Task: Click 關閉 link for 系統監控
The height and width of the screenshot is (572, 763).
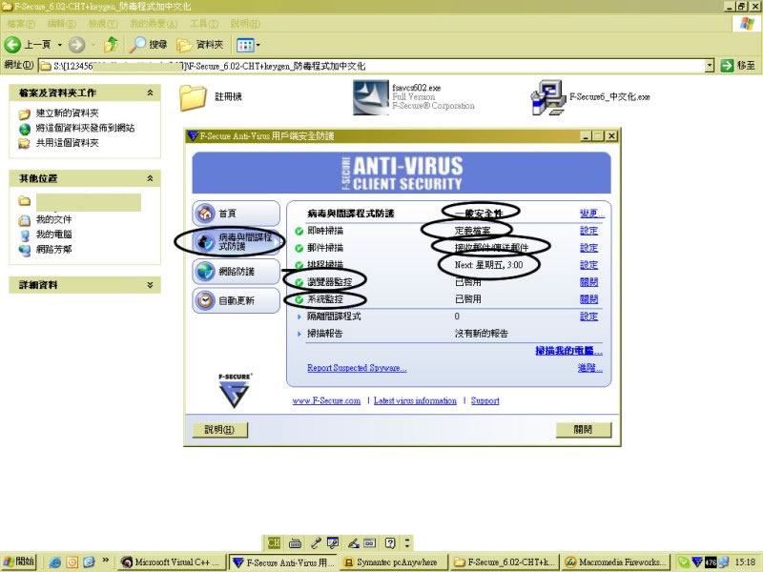Action: (588, 299)
